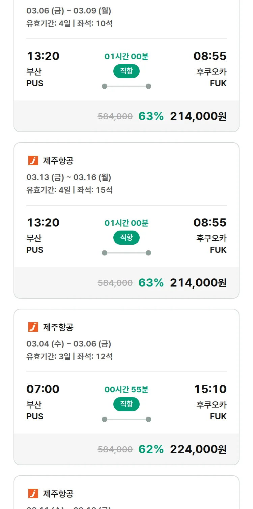253x509 pixels.
Task: Select the 214,000원 price on the 15석 deal
Action: pos(198,283)
